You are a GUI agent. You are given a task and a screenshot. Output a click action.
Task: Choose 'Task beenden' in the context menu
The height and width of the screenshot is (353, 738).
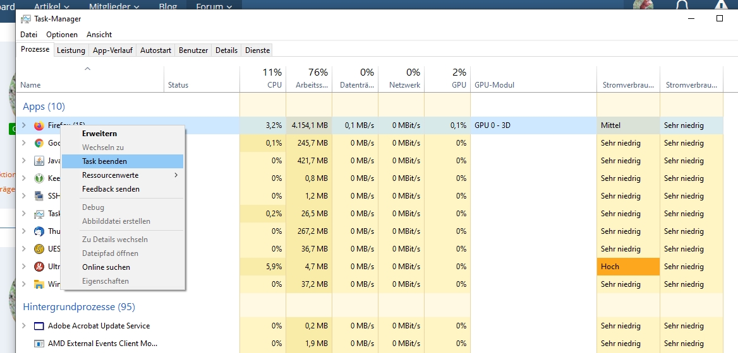click(104, 161)
